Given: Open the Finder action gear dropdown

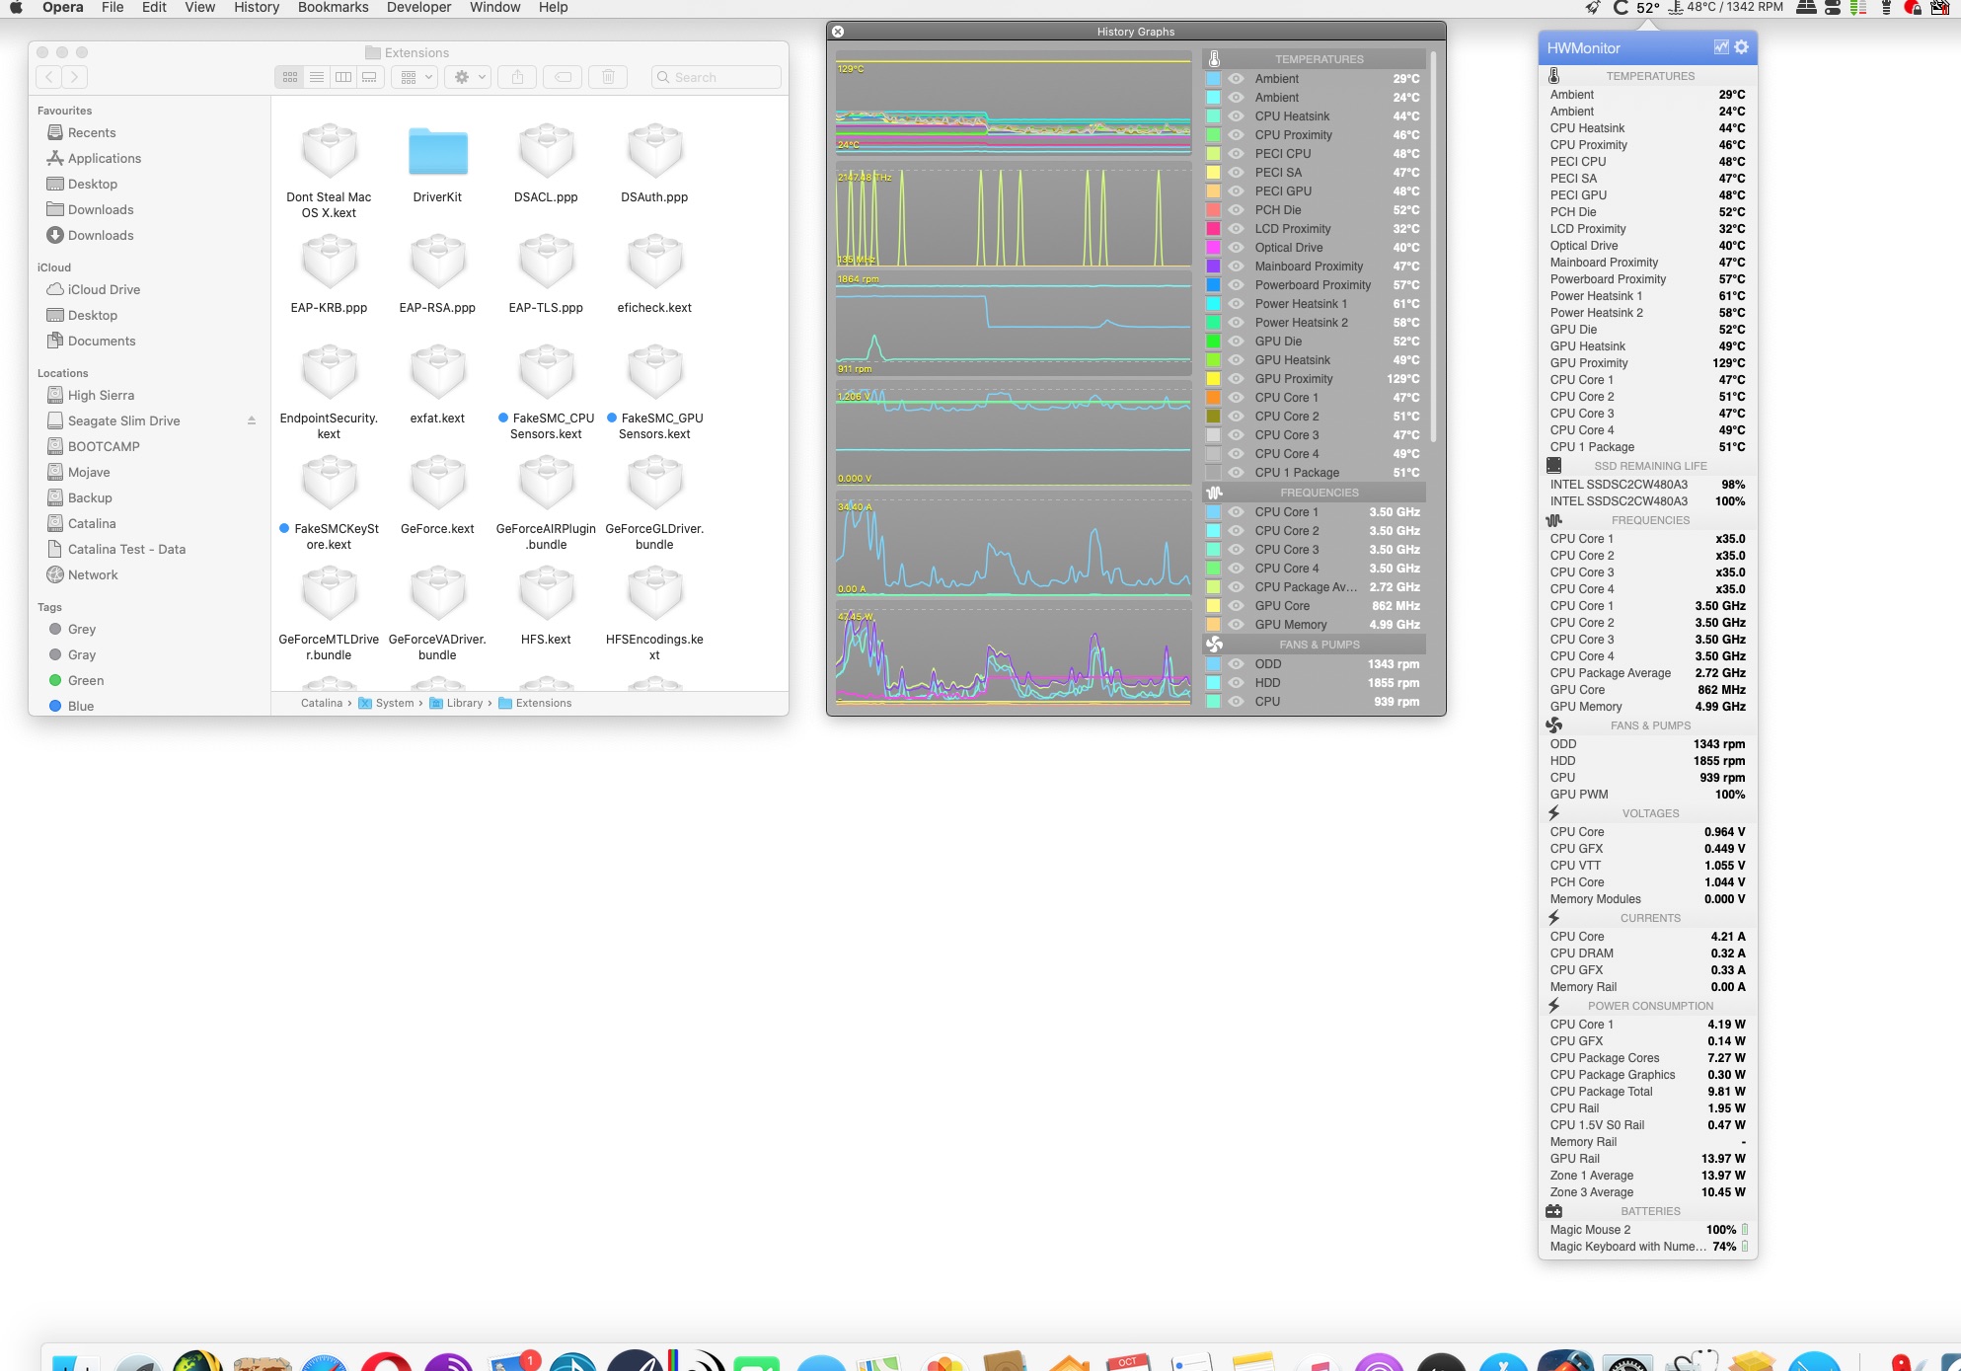Looking at the screenshot, I should pos(469,77).
